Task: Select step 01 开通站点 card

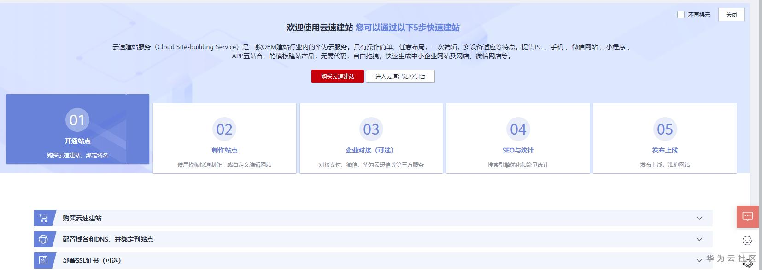Action: 77,129
